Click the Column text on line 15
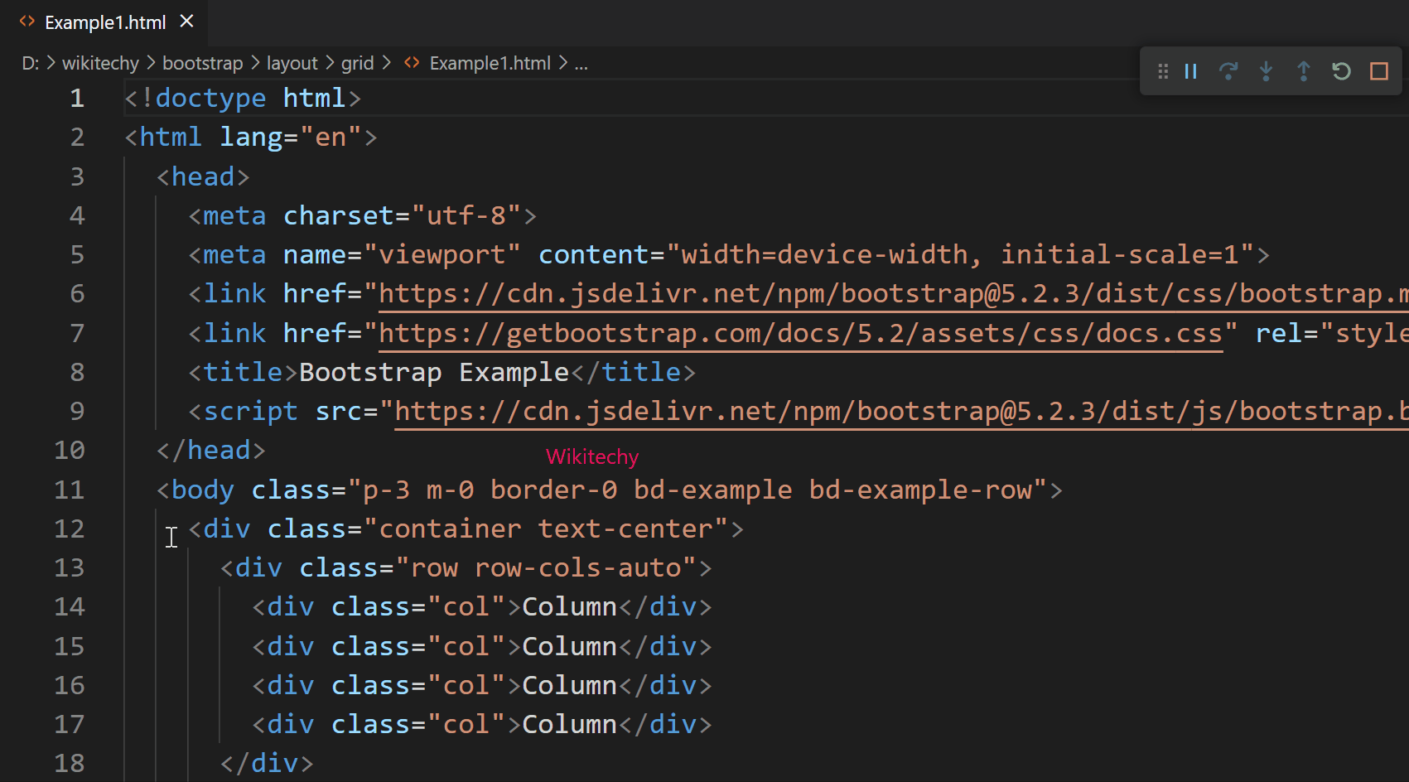Viewport: 1409px width, 782px height. point(570,647)
